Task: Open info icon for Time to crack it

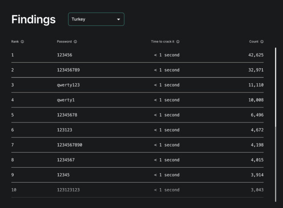Action: point(178,42)
